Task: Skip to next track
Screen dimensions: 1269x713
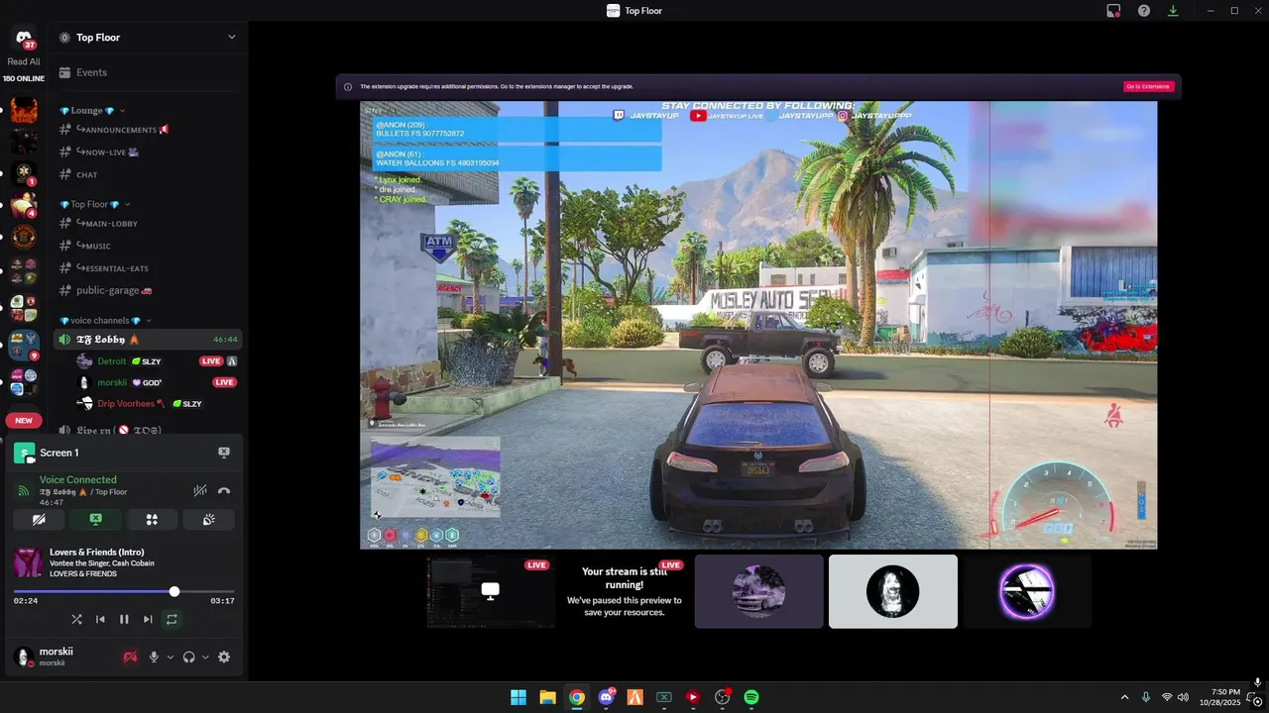Action: click(x=148, y=619)
